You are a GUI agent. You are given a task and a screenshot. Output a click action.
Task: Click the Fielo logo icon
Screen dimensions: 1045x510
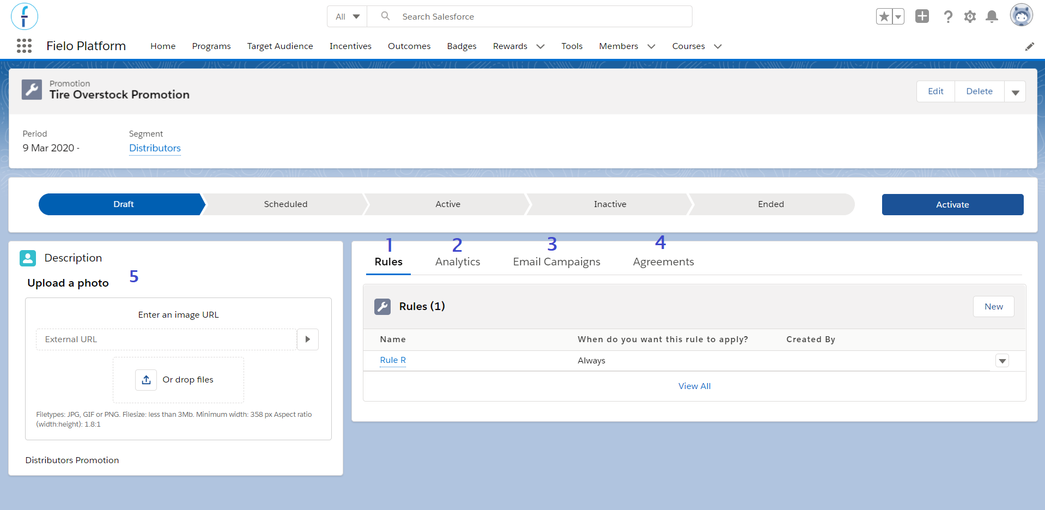coord(25,16)
